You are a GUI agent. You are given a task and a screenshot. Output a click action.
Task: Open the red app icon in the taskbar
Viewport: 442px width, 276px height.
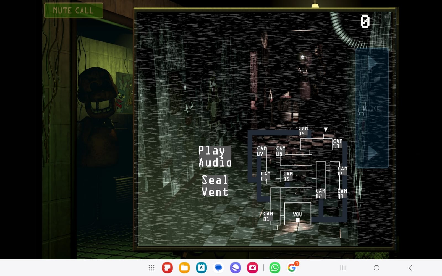tap(167, 268)
